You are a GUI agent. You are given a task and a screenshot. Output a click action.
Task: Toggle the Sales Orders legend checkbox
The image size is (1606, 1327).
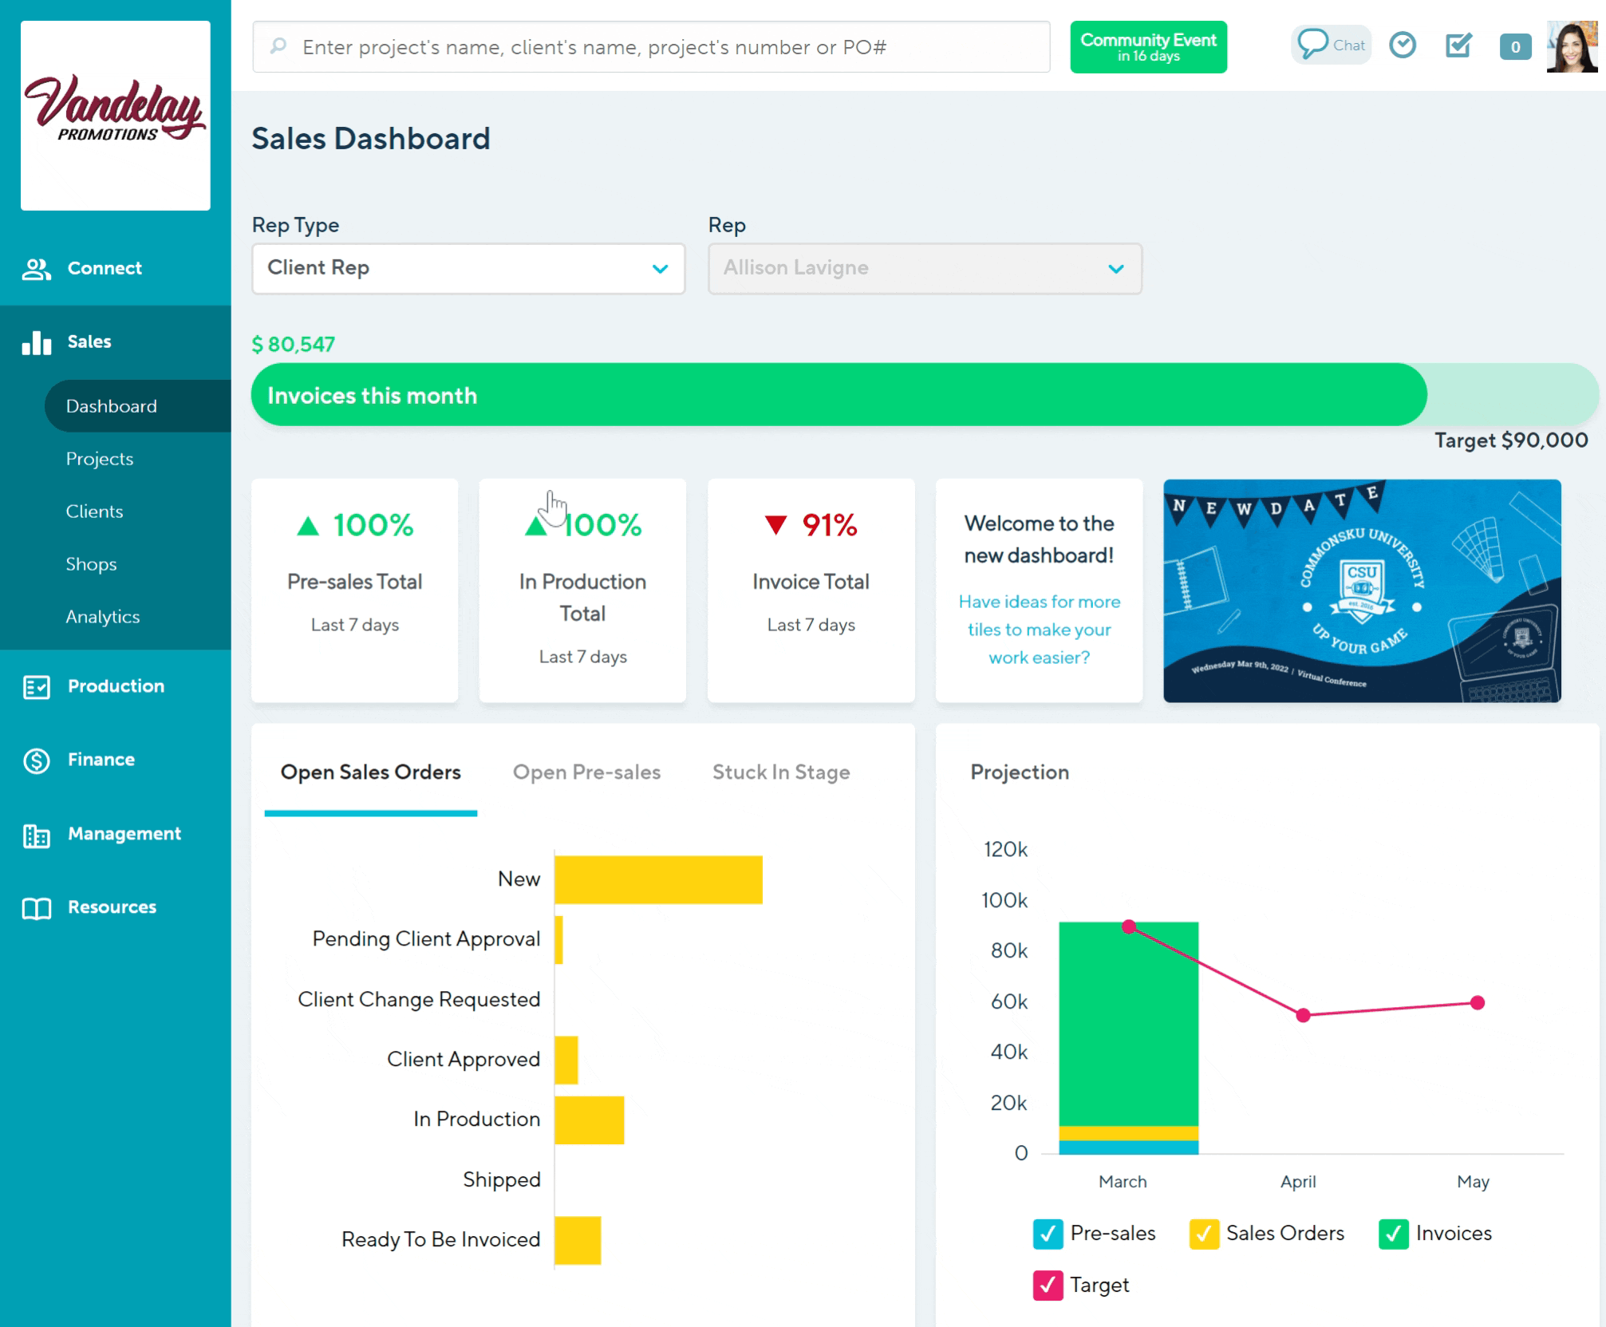click(1203, 1234)
